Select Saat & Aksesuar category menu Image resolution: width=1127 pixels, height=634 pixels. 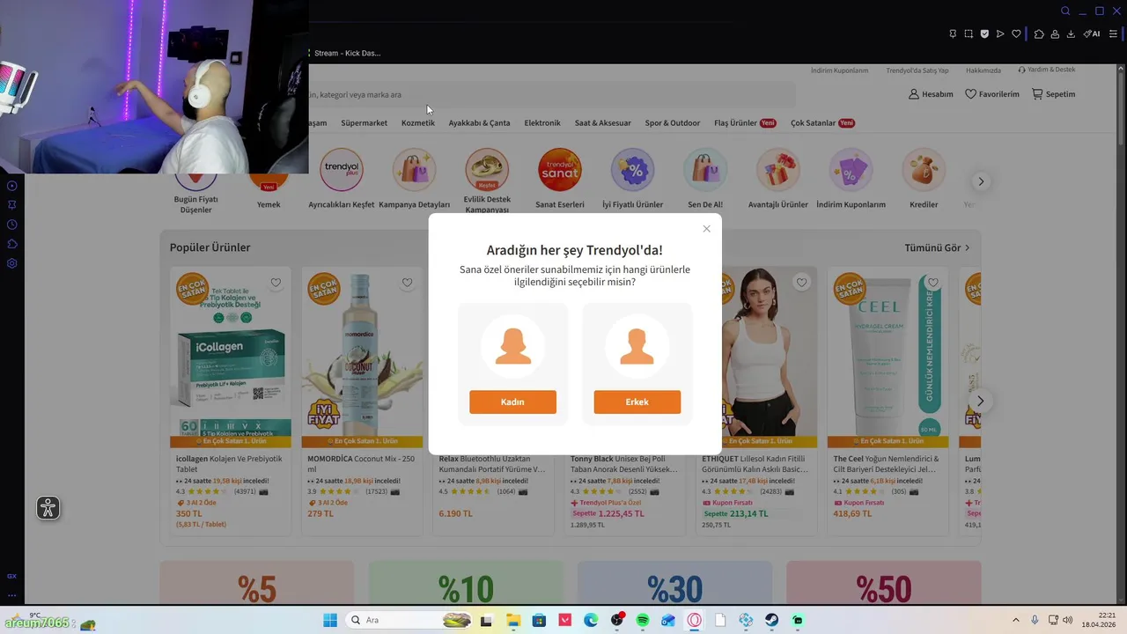pos(602,123)
